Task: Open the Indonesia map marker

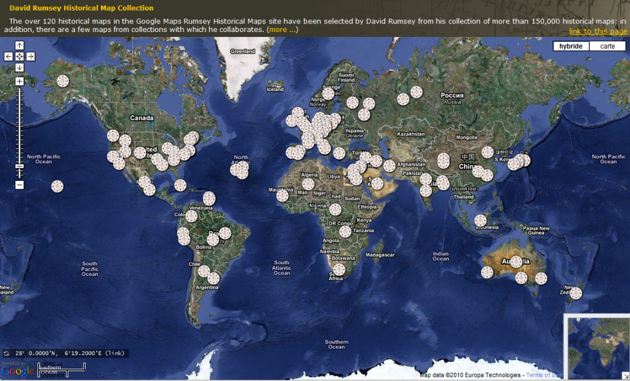Action: (480, 220)
